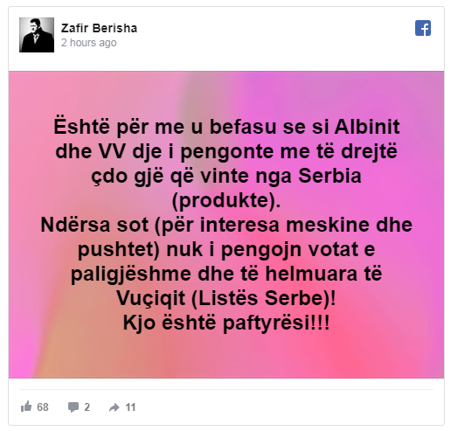The image size is (451, 431).
Task: Click the share arrow icon
Action: (x=114, y=407)
